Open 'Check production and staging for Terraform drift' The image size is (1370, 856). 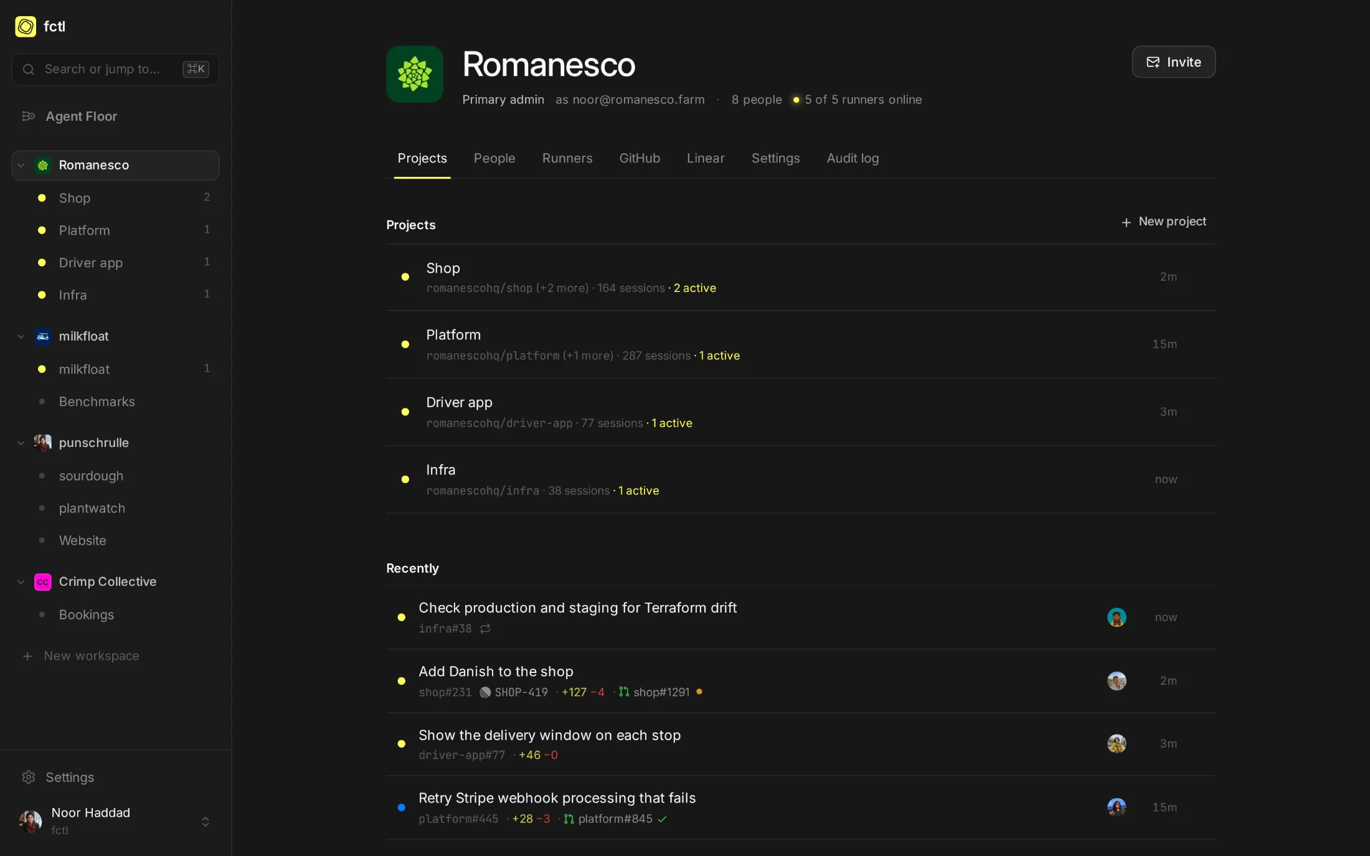coord(800,618)
